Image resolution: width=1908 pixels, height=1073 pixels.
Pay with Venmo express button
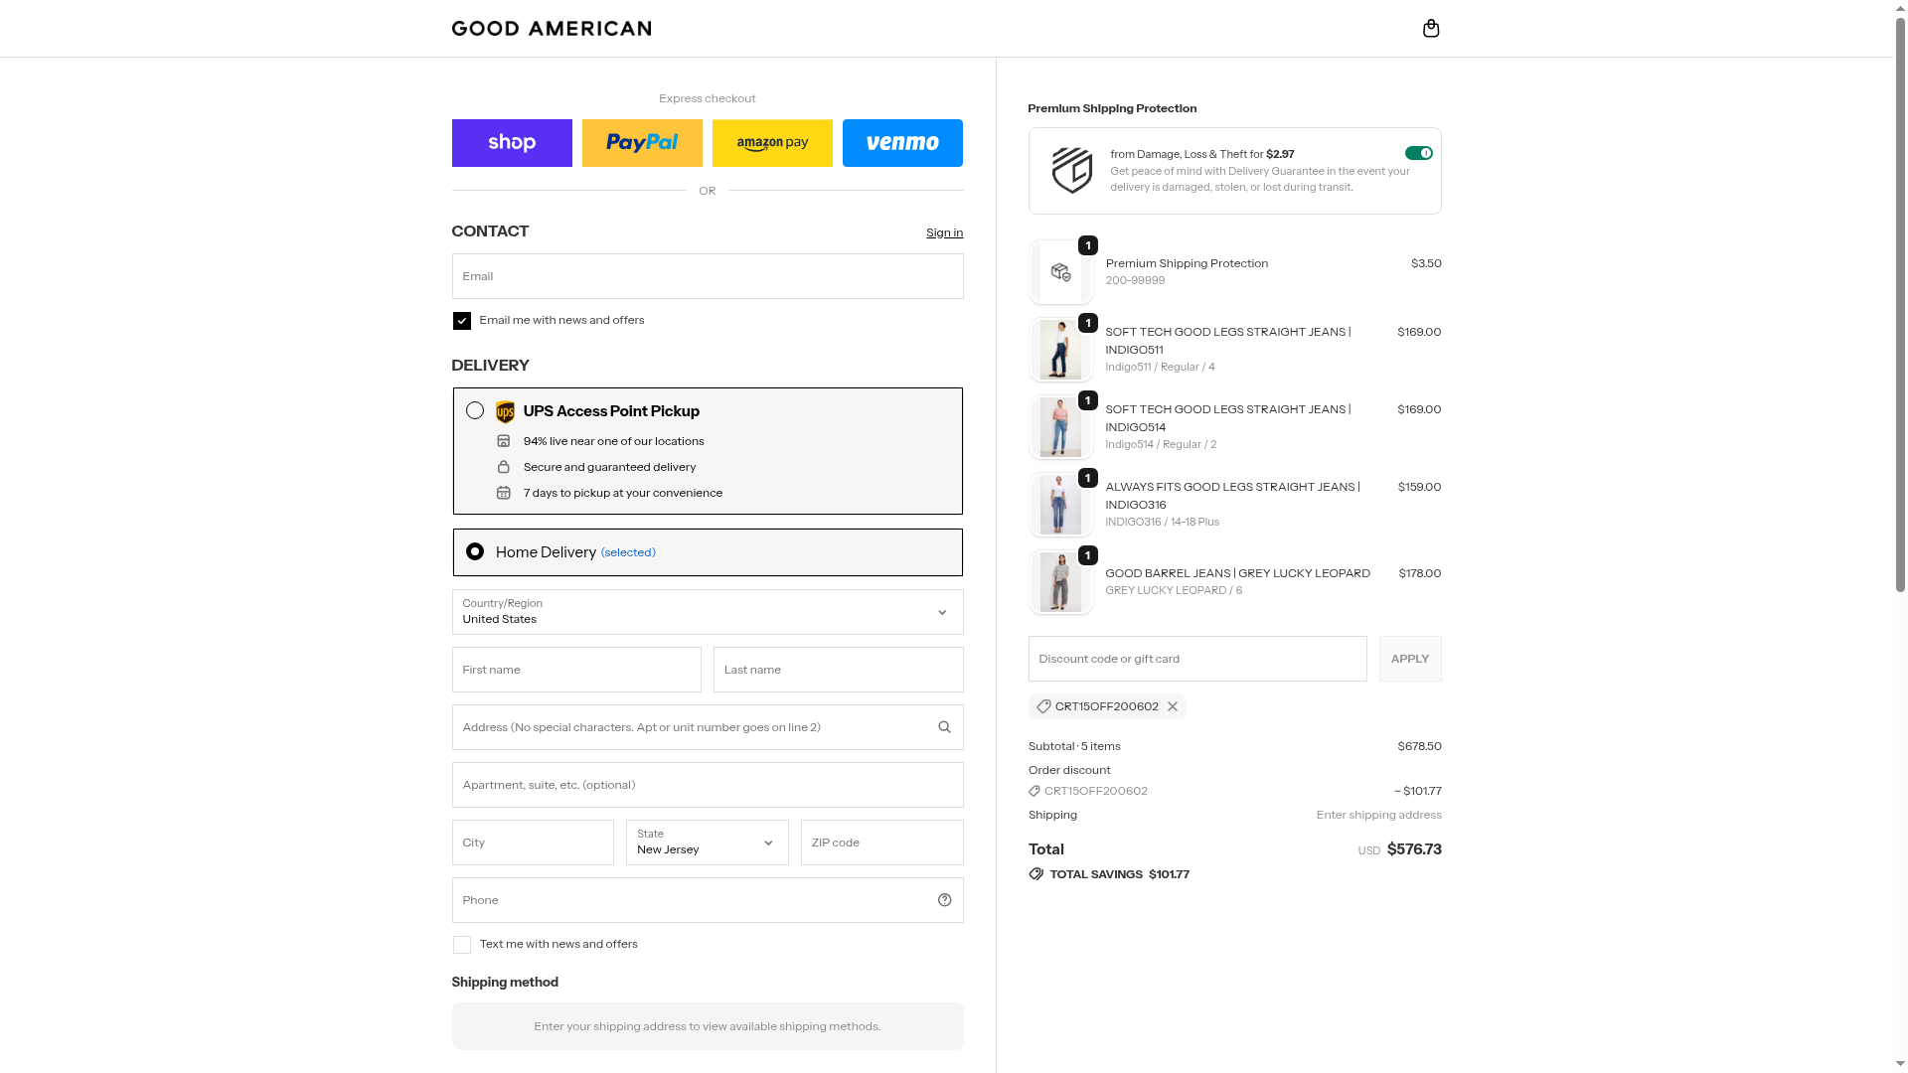point(902,143)
